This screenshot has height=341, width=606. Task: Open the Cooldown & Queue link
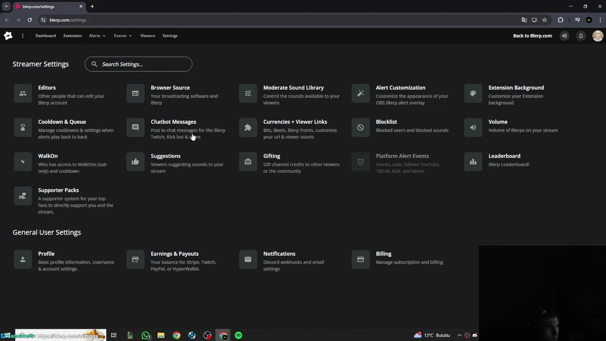[x=62, y=122]
